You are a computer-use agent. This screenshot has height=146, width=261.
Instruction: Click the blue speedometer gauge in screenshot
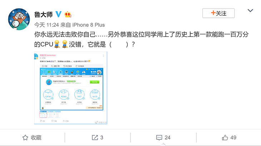pyautogui.click(x=49, y=82)
